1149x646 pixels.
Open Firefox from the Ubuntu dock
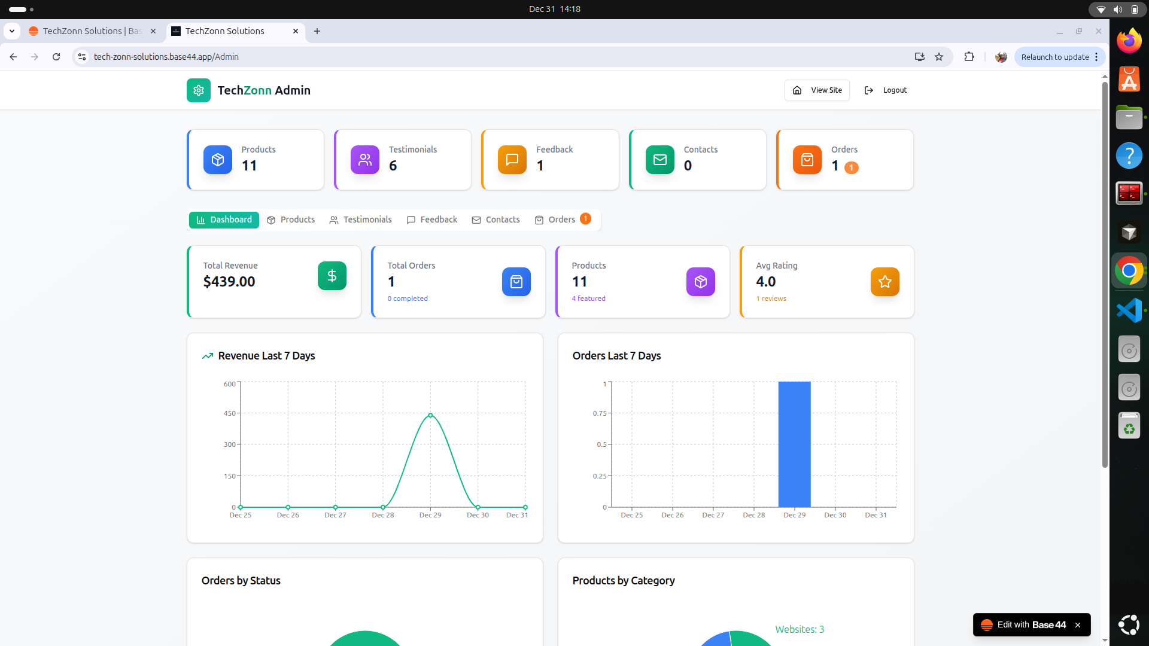[x=1129, y=41]
